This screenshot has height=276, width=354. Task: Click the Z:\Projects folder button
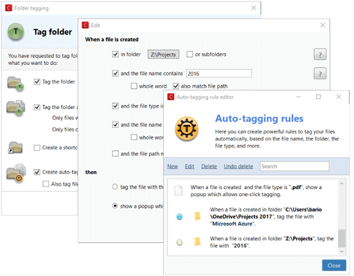coord(163,55)
